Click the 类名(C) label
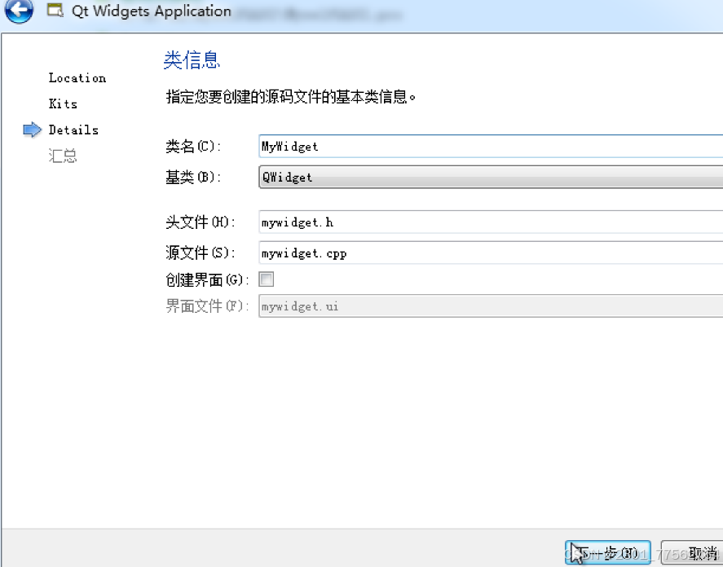This screenshot has width=723, height=567. (193, 147)
